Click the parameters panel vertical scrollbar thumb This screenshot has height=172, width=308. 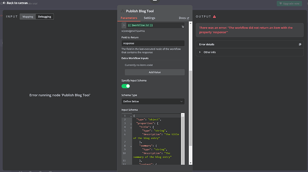click(190, 108)
